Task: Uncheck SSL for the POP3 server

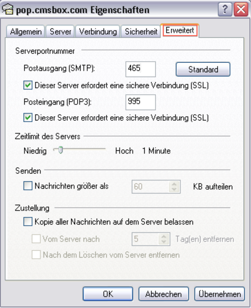Action: (x=28, y=118)
